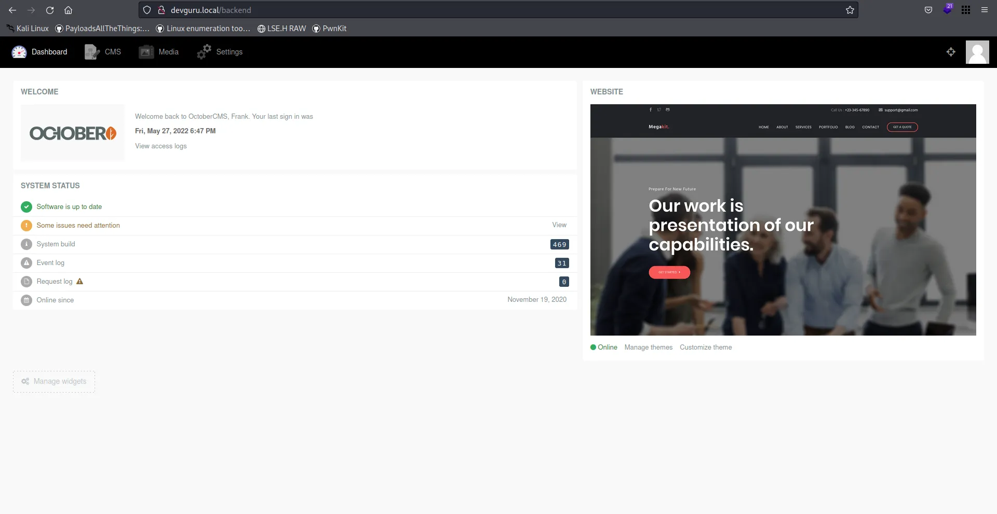The width and height of the screenshot is (997, 514).
Task: View the issues needing attention
Action: (x=559, y=225)
